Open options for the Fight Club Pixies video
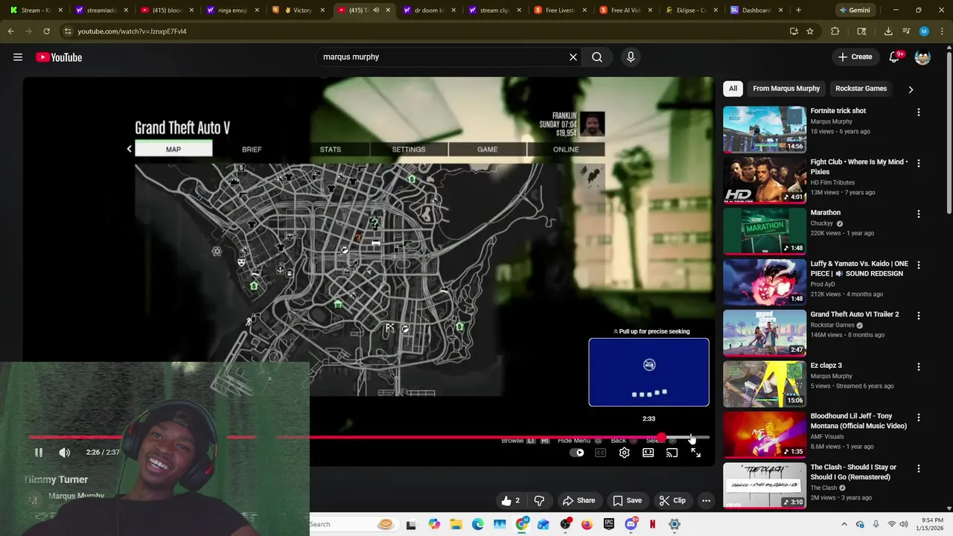 click(x=918, y=163)
